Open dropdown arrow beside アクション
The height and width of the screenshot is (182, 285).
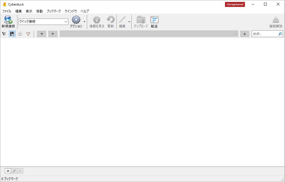[84, 22]
